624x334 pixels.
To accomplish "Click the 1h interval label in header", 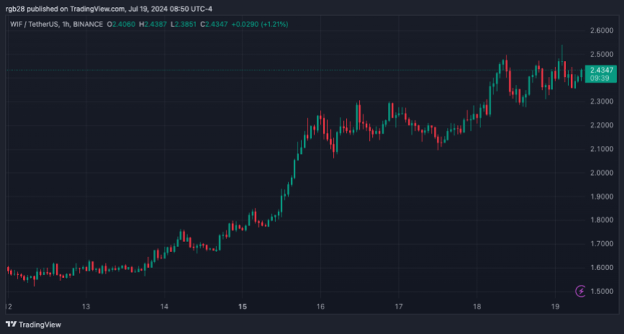I will pyautogui.click(x=67, y=24).
